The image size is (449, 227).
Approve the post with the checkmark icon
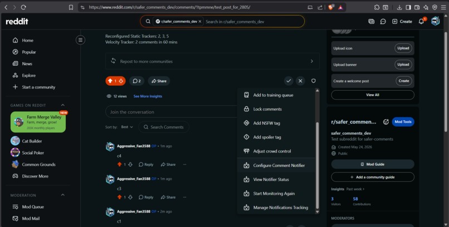tap(289, 81)
